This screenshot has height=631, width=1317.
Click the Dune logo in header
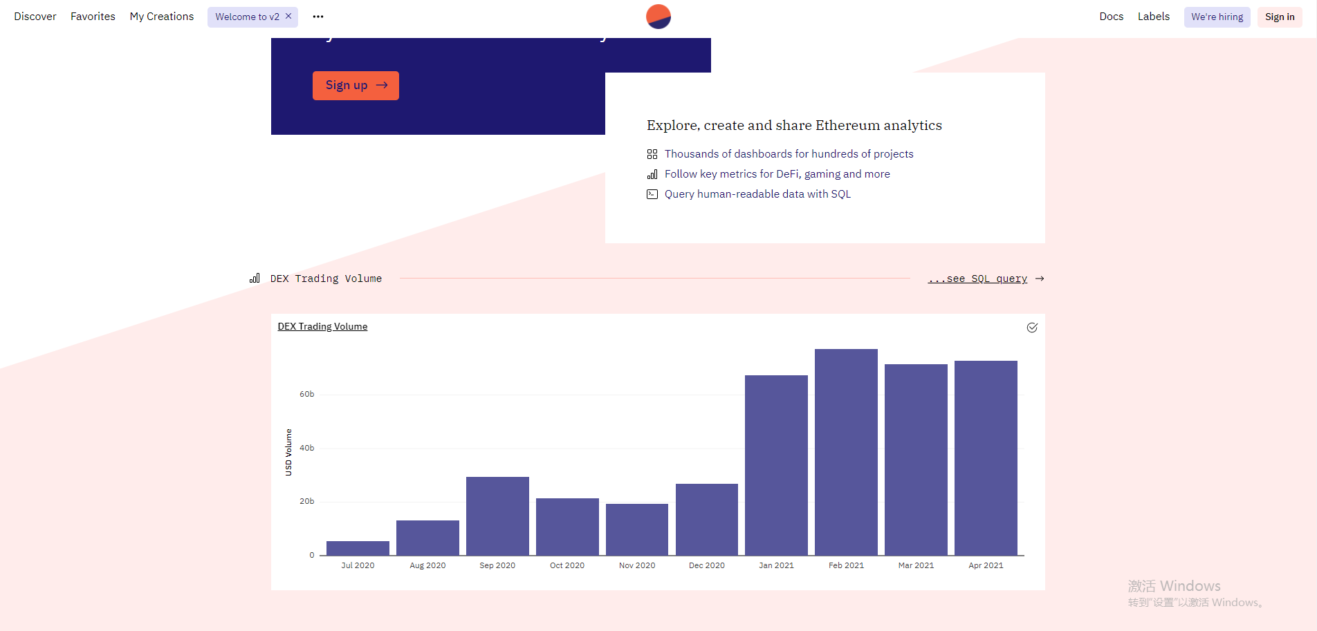point(658,17)
